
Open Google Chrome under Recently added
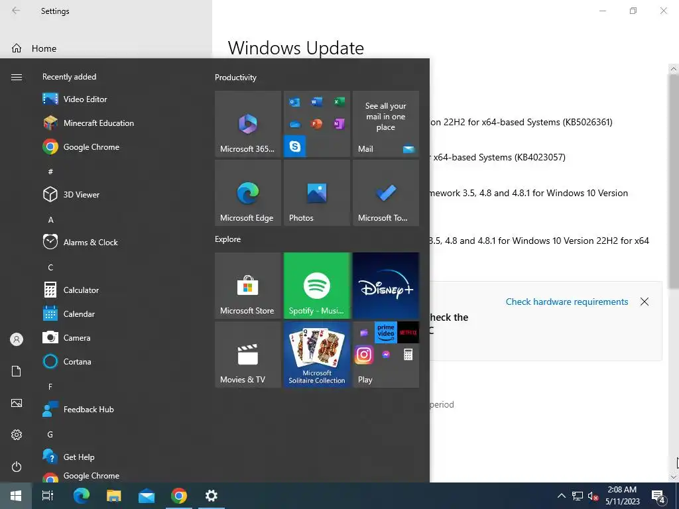(80, 146)
